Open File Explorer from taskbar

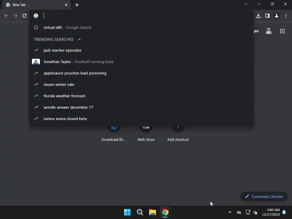pos(153,212)
